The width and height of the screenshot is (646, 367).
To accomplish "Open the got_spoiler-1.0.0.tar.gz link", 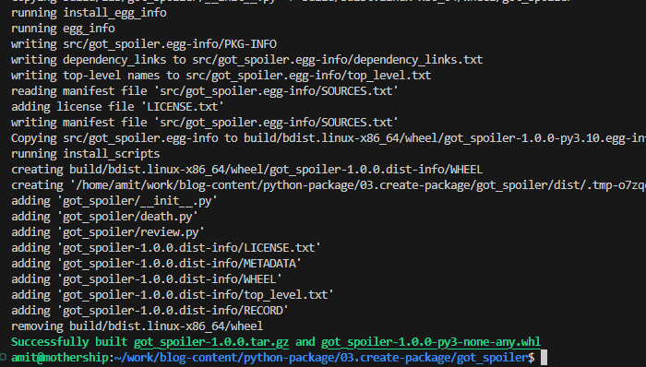I will pyautogui.click(x=211, y=342).
